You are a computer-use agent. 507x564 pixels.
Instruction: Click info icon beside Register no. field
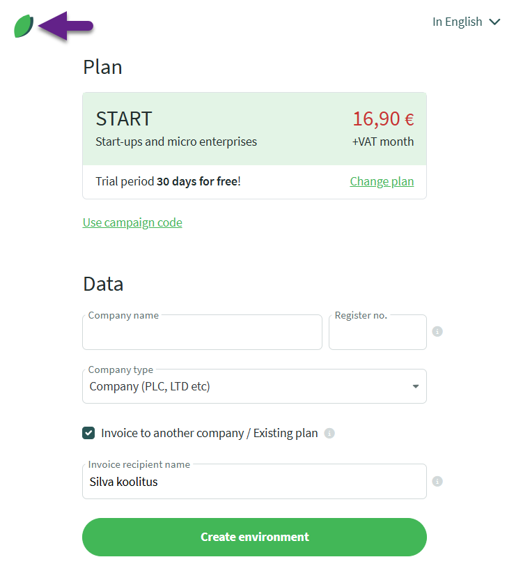(x=437, y=332)
